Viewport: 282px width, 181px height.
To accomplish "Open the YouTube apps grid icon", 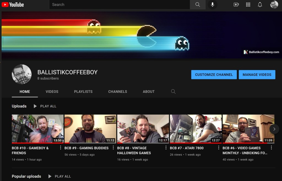I will coord(248,5).
